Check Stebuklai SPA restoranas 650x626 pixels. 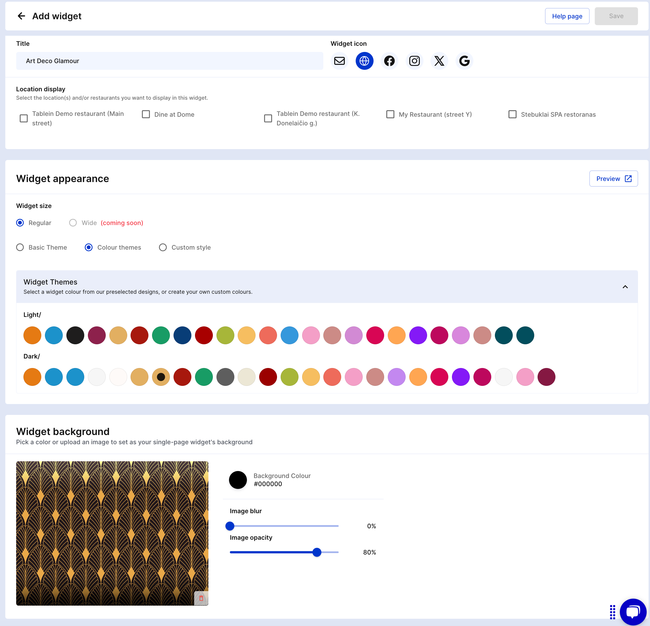click(x=512, y=114)
